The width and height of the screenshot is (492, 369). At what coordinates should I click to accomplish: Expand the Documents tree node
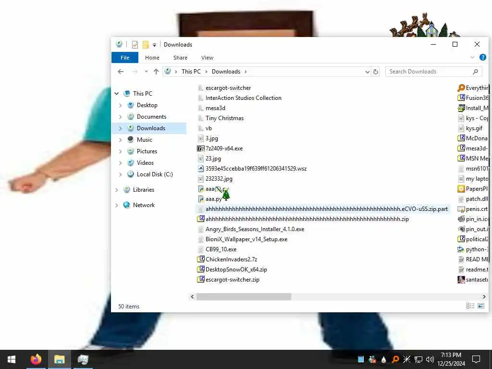pos(121,117)
